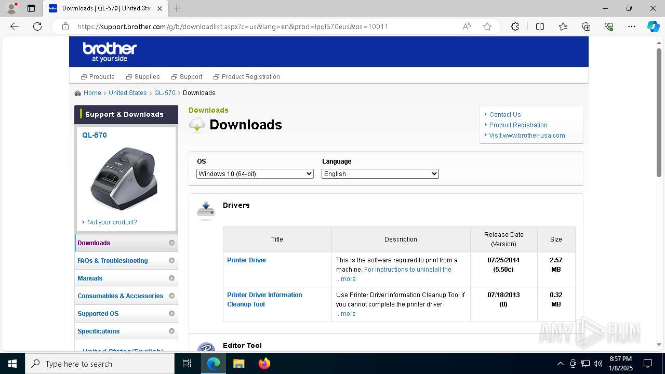Click the QL-570 breadcrumb link
This screenshot has height=374, width=665.
165,93
